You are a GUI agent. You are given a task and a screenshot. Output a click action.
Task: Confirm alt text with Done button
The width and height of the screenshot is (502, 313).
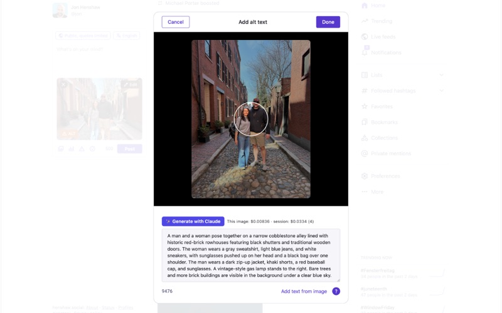328,22
